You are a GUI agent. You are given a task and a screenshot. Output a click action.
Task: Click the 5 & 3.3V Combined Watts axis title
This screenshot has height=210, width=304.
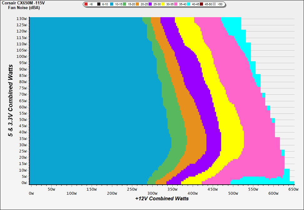click(x=11, y=100)
